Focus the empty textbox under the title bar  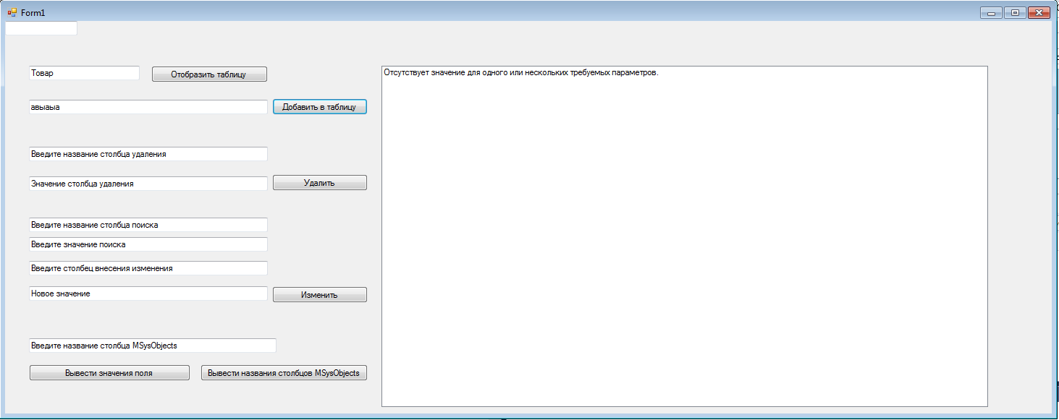click(x=41, y=28)
